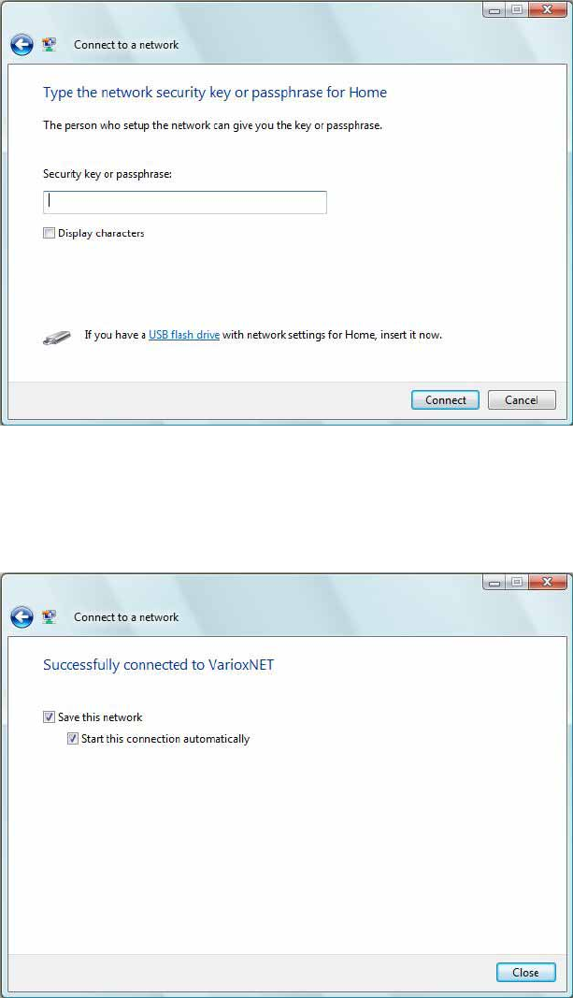This screenshot has width=573, height=998.
Task: Maximize the passphrase dialog window
Action: pyautogui.click(x=516, y=9)
